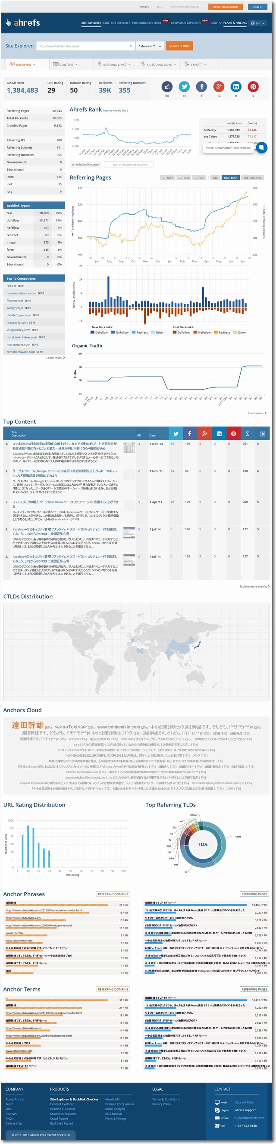Toggle the JUN checkbox on Referring Pages
This screenshot has height=1144, width=276.
[179, 178]
